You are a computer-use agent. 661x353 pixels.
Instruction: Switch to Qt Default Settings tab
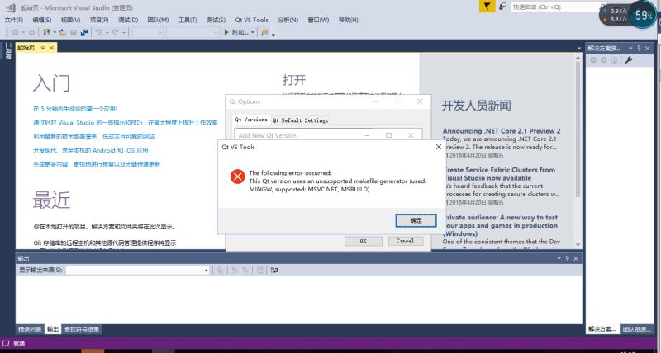(x=300, y=120)
